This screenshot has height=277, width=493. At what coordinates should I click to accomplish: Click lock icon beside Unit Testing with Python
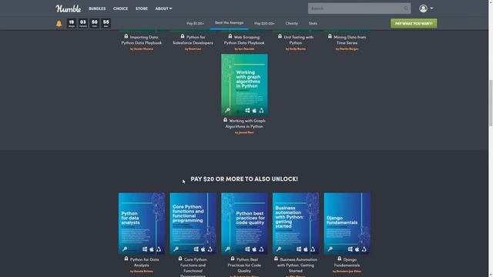point(280,36)
